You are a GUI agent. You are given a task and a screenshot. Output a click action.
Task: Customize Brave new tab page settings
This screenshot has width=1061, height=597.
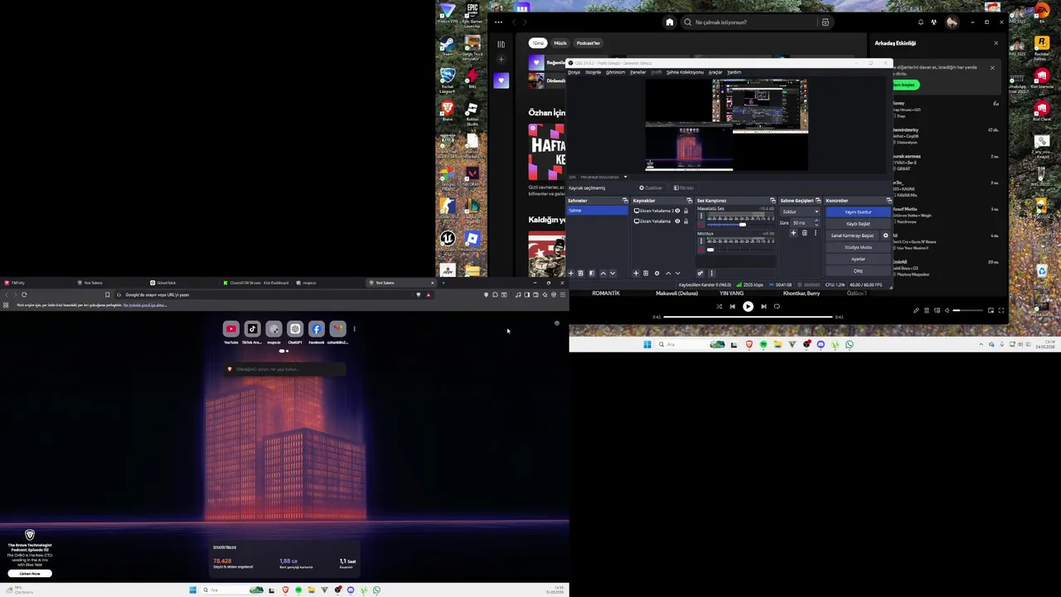click(557, 323)
